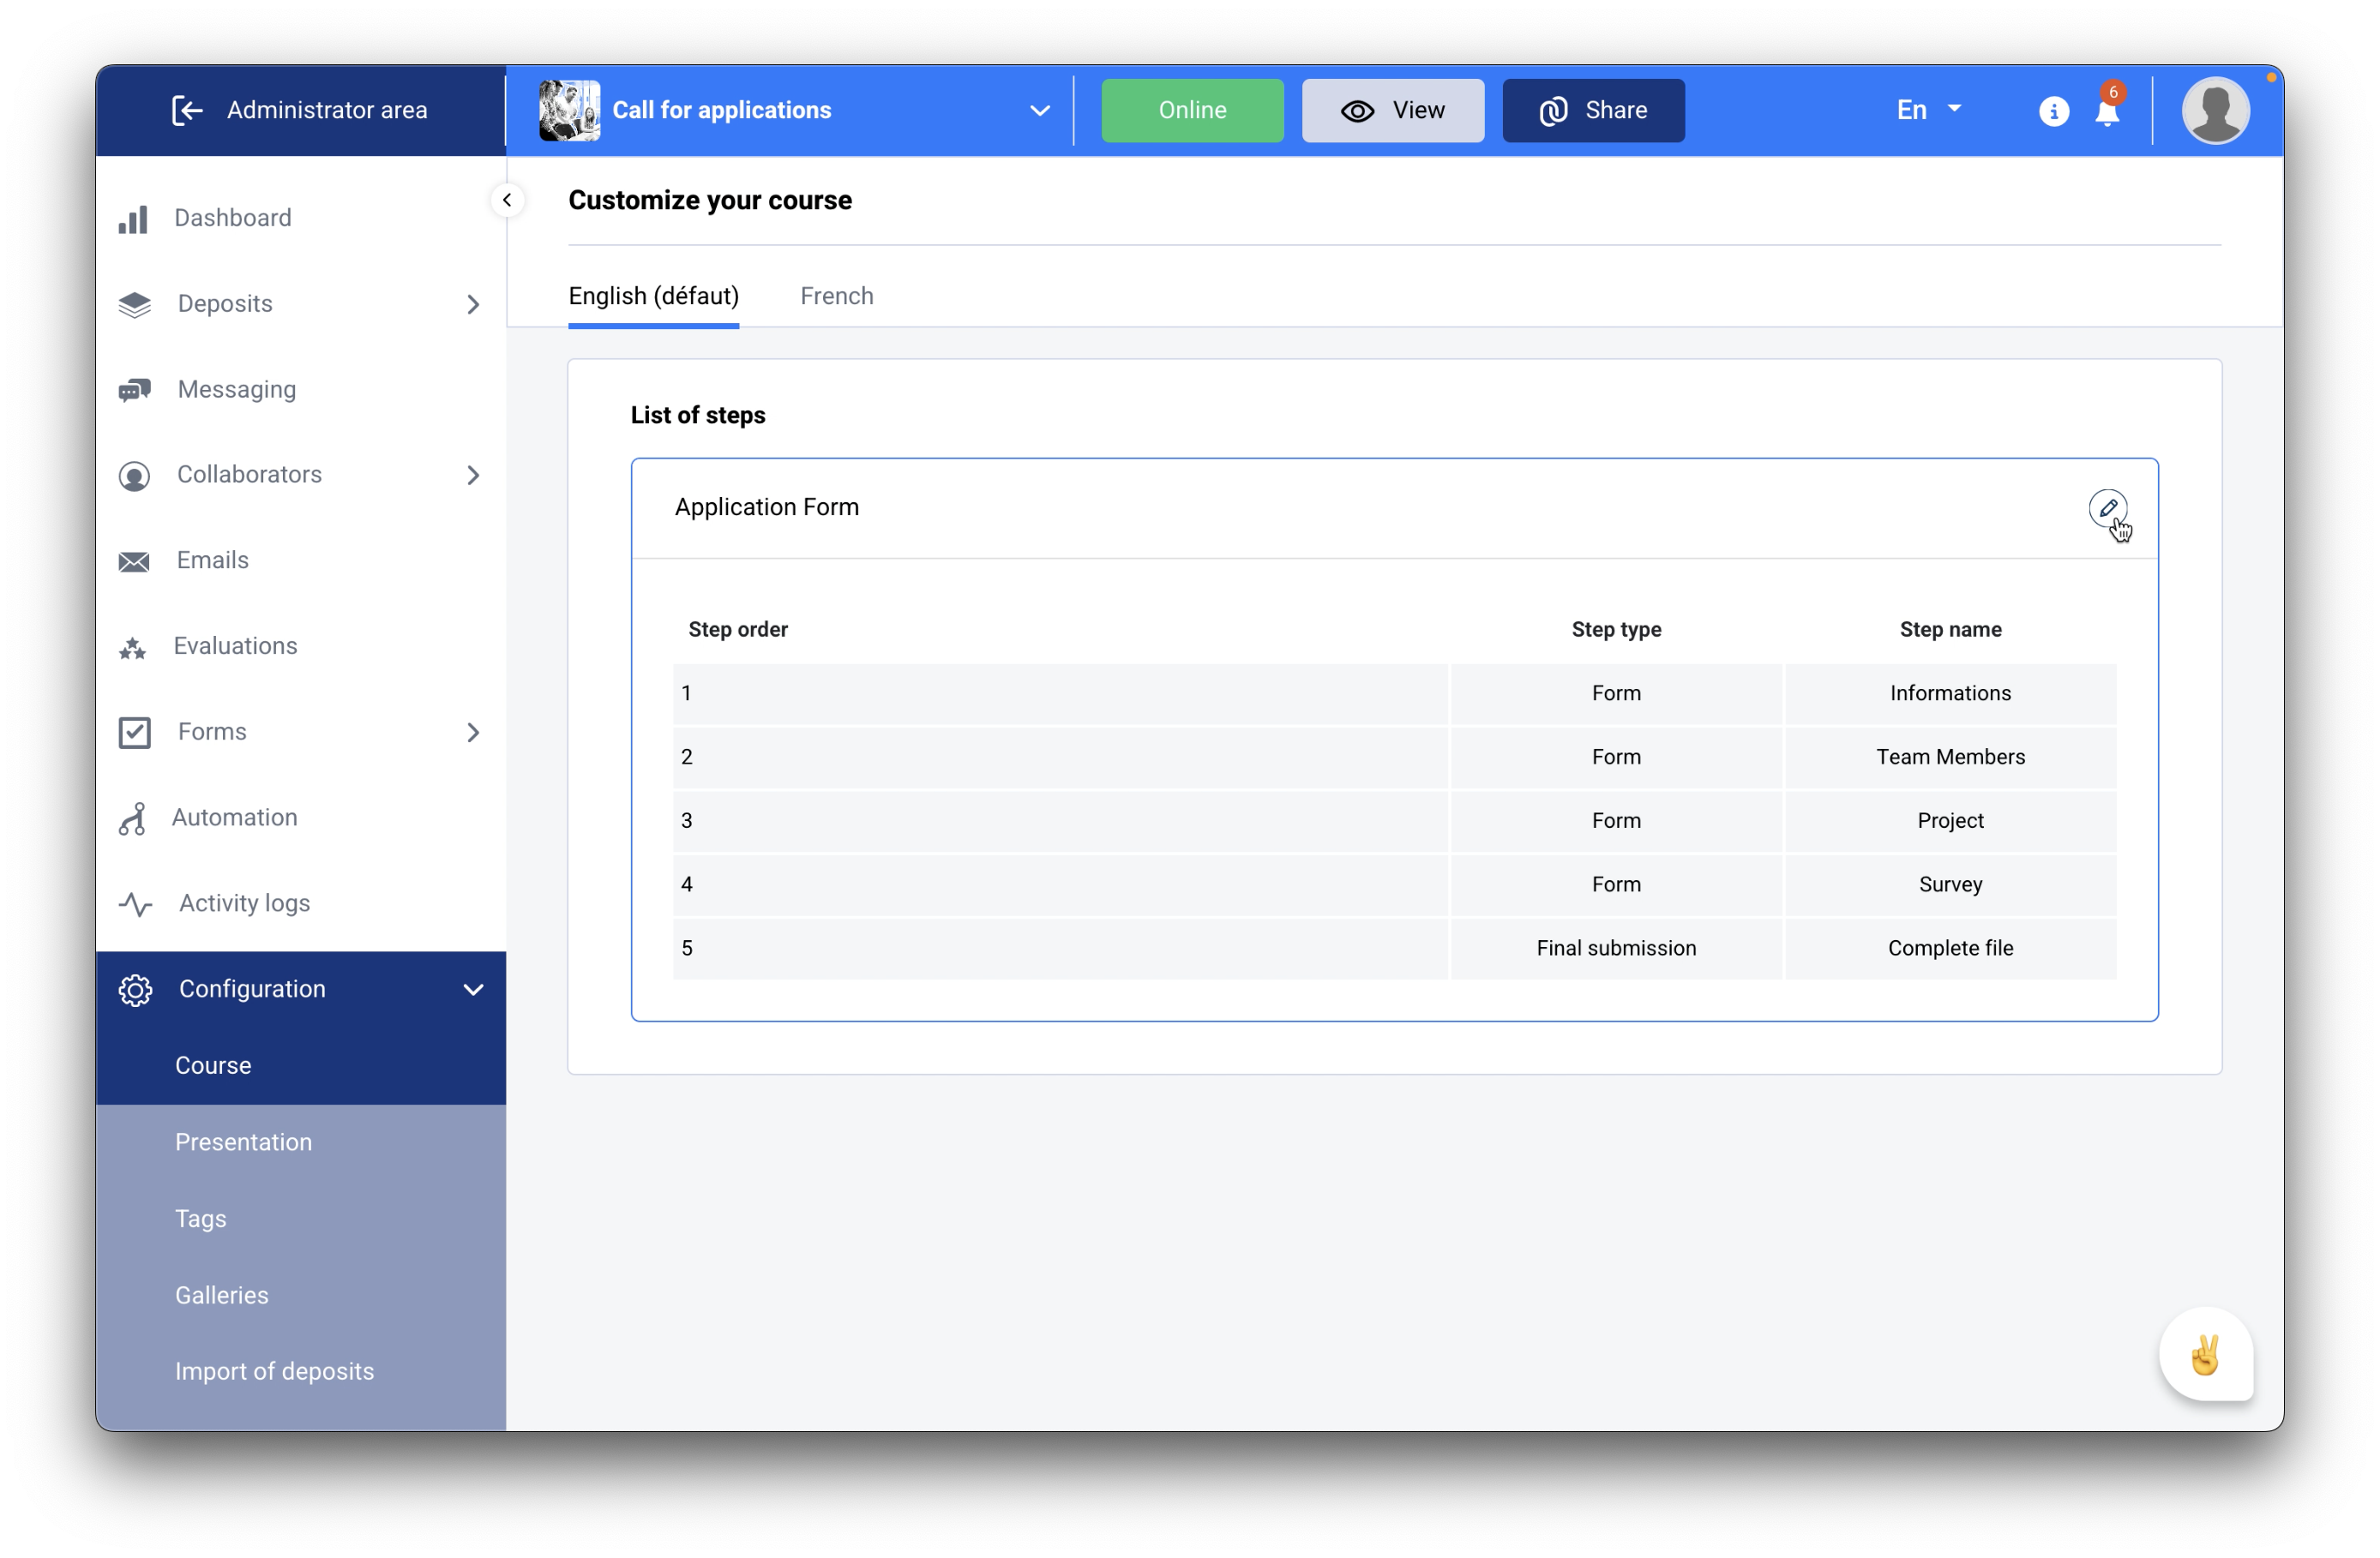The height and width of the screenshot is (1558, 2380).
Task: Click the Form type cell in Project row
Action: pyautogui.click(x=1615, y=822)
